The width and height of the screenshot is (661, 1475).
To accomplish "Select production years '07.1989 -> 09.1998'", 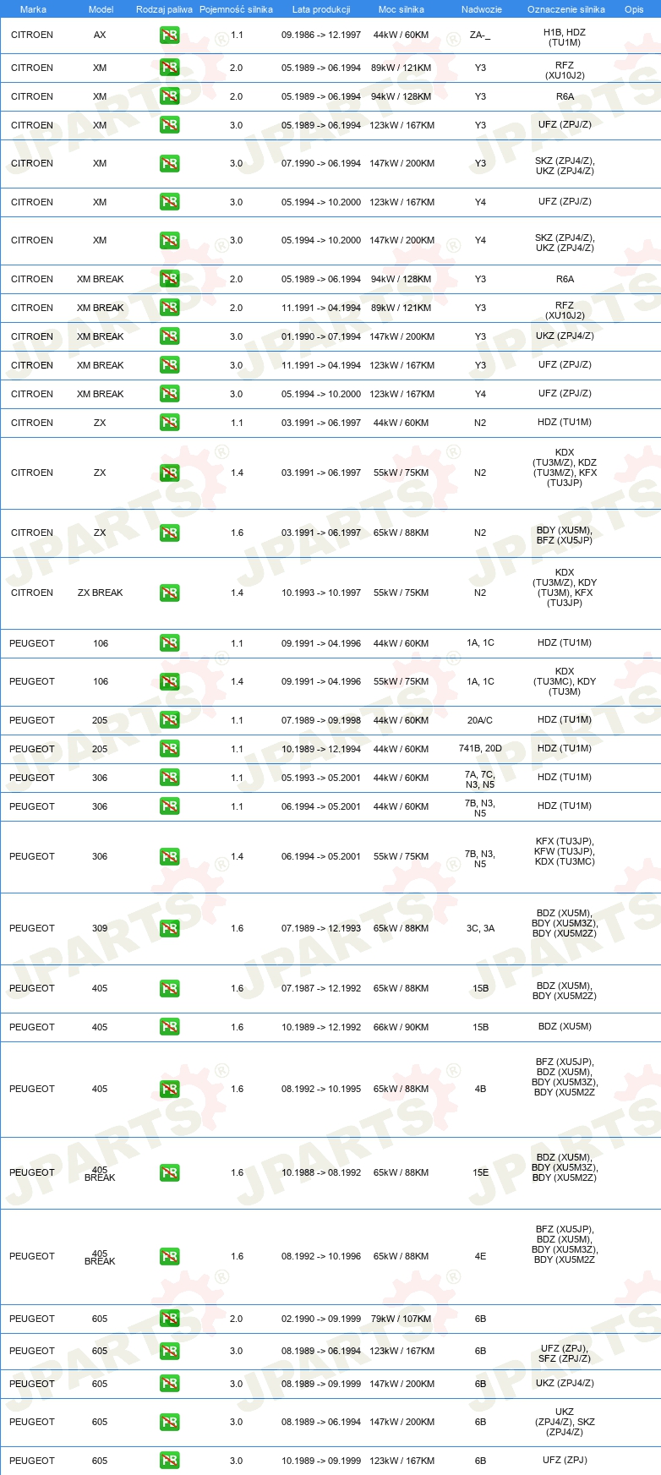I will (321, 720).
